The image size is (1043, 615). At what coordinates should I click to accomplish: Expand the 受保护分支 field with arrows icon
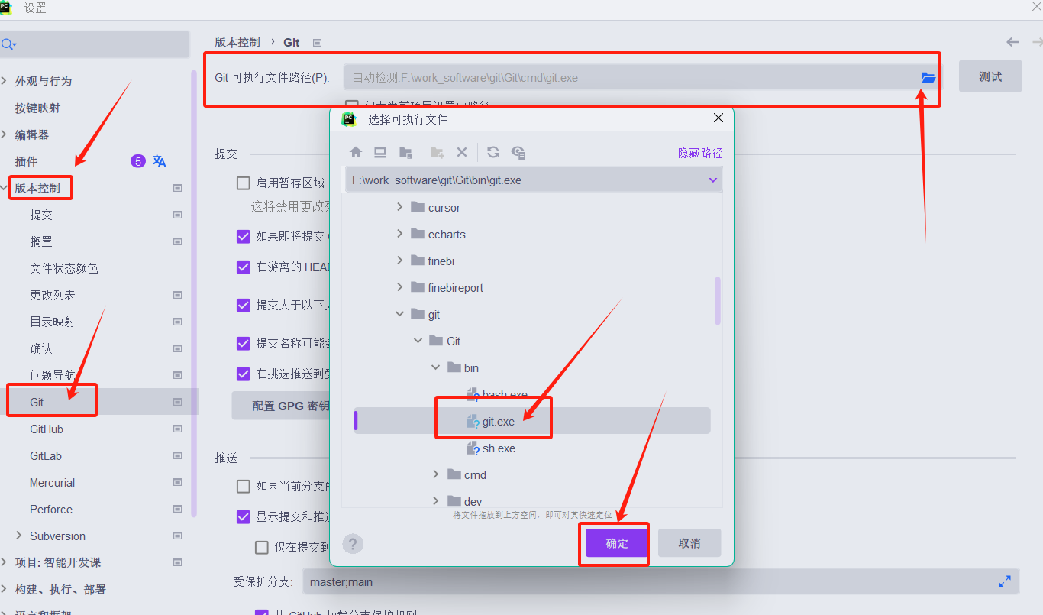click(x=1005, y=582)
